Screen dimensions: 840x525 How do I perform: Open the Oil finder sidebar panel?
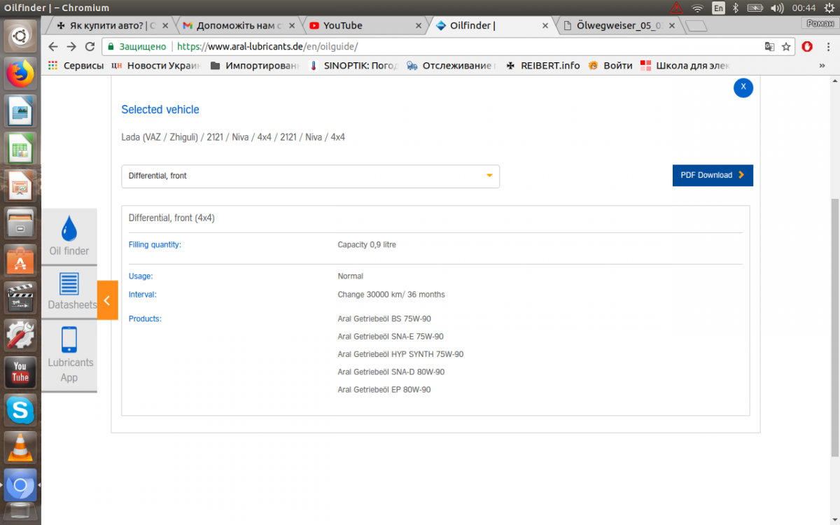point(69,237)
